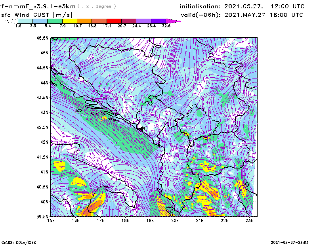
Task: Click the '12:00 UTC' initialisation time
Action: click(287, 6)
